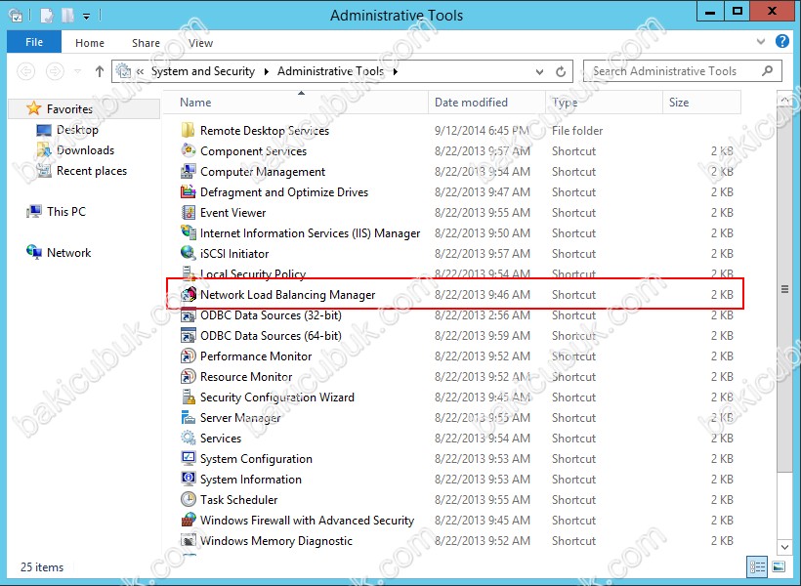The image size is (801, 586).
Task: Open the File menu tab
Action: pos(34,42)
